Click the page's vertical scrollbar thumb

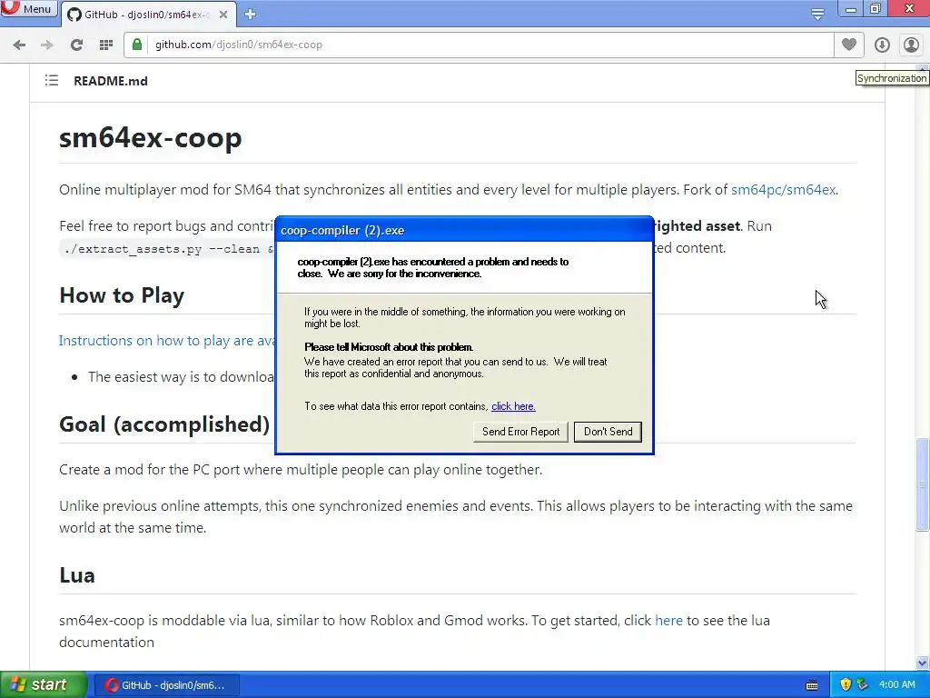[922, 484]
